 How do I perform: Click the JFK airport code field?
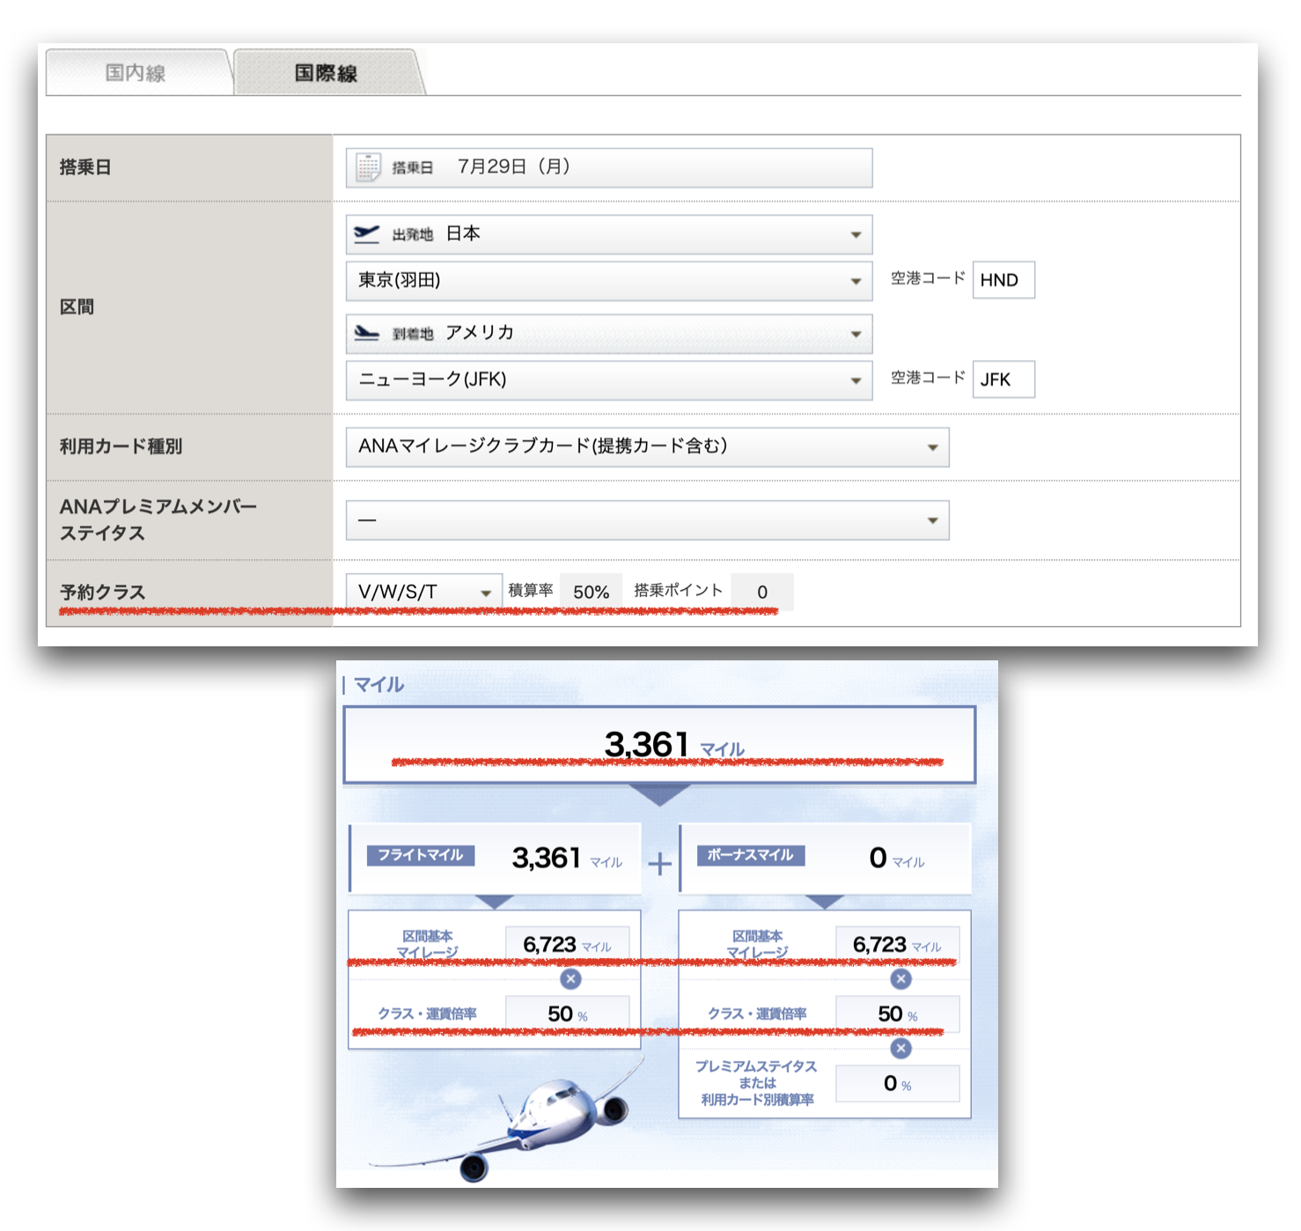point(1003,380)
